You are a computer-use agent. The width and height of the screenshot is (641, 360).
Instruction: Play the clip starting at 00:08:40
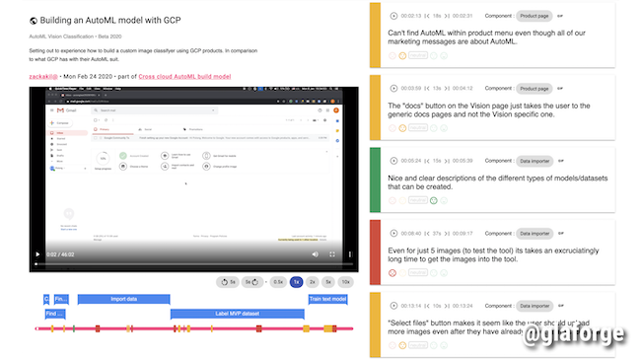point(393,233)
